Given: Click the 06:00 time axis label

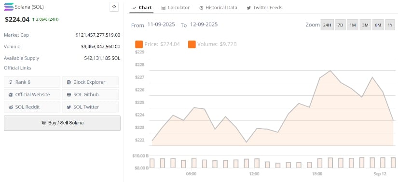Looking at the screenshot, I should [x=191, y=174].
